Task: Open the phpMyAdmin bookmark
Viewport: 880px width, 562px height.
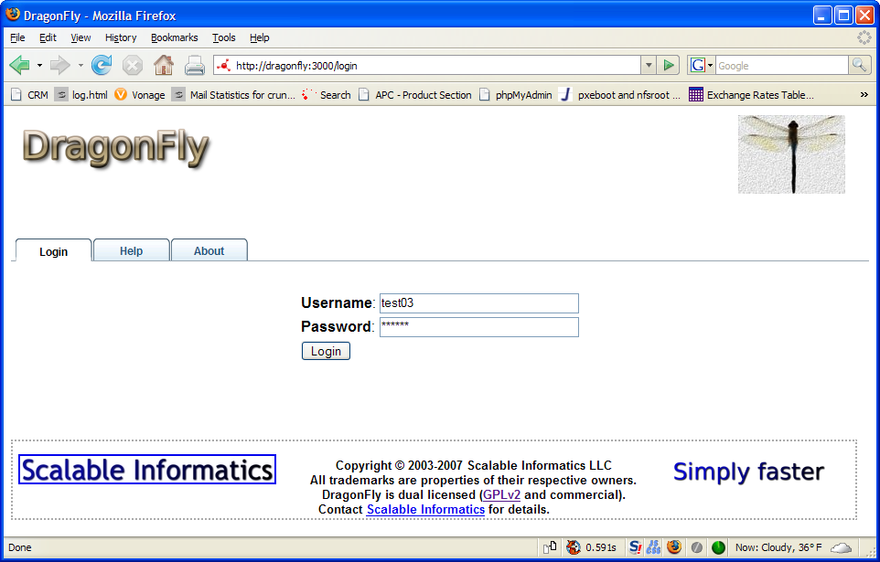Action: (516, 95)
